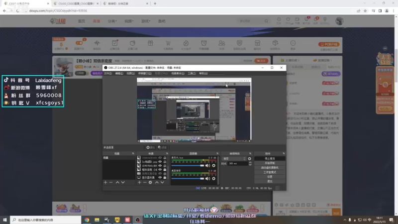The image size is (398, 224).
Task: Click the stop streaming button in OBS controls
Action: 270,158
